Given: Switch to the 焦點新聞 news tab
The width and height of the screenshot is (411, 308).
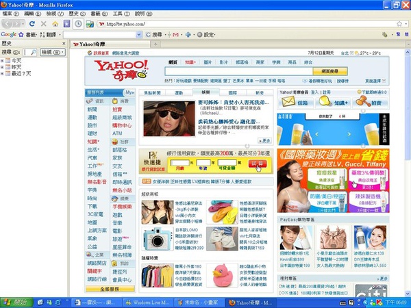Looking at the screenshot, I should [x=152, y=92].
